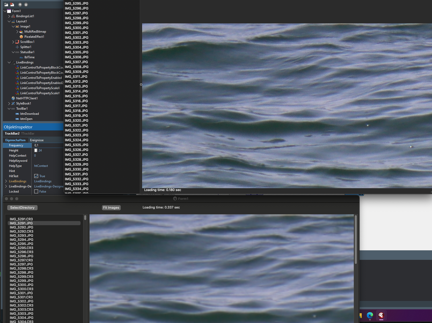Screen dimensions: 432x323
Task: Select the PixelateEffect1 smiley icon in tree
Action: (x=21, y=37)
